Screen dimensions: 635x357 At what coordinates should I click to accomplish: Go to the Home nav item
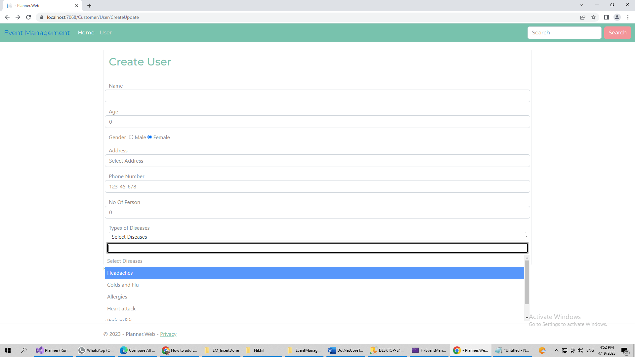click(86, 32)
